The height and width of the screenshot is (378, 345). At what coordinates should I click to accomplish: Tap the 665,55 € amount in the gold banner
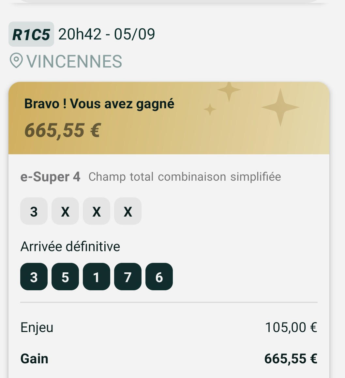click(62, 130)
